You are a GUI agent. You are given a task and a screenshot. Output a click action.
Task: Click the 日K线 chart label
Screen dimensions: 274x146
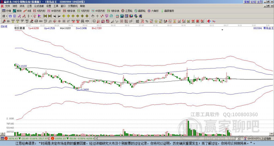click(x=4, y=27)
